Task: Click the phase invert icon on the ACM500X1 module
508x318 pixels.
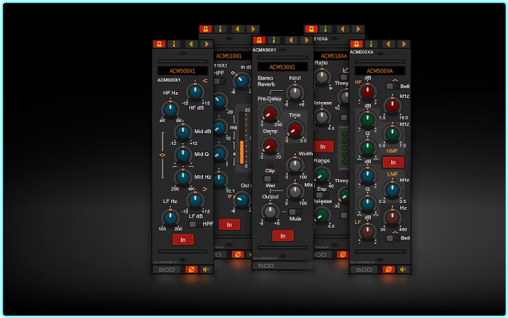Action: tap(191, 269)
